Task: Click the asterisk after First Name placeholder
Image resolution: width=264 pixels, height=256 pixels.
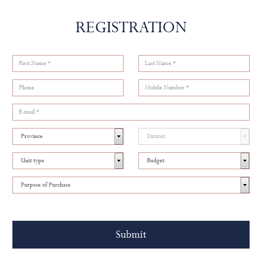Action: point(49,63)
